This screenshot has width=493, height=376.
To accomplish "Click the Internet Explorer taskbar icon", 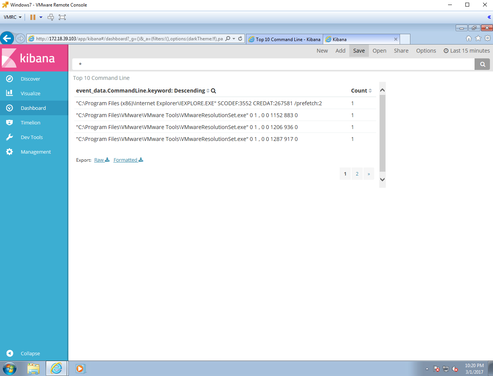I will [x=56, y=368].
